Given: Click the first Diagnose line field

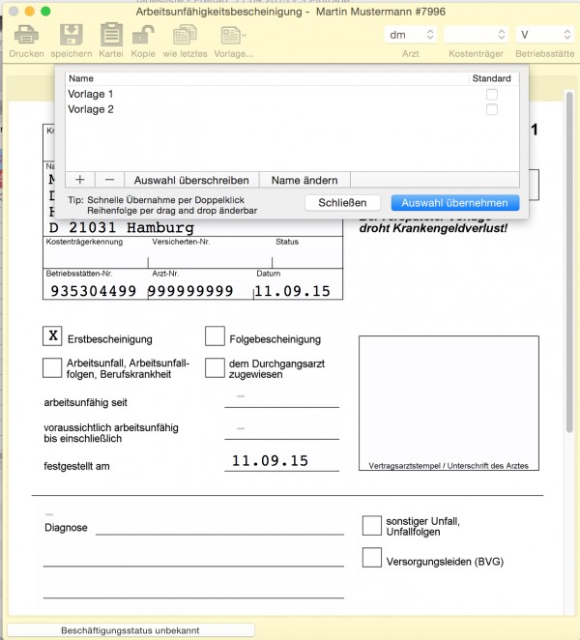Looking at the screenshot, I should 219,527.
